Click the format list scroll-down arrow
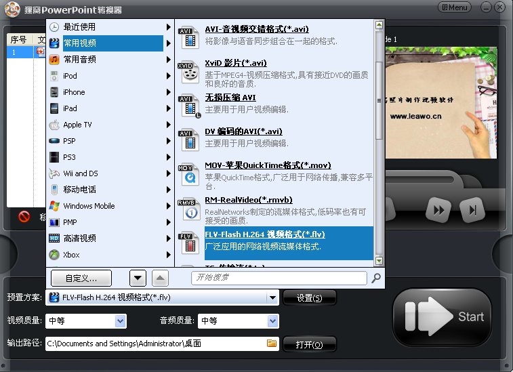The height and width of the screenshot is (372, 513). tap(379, 261)
